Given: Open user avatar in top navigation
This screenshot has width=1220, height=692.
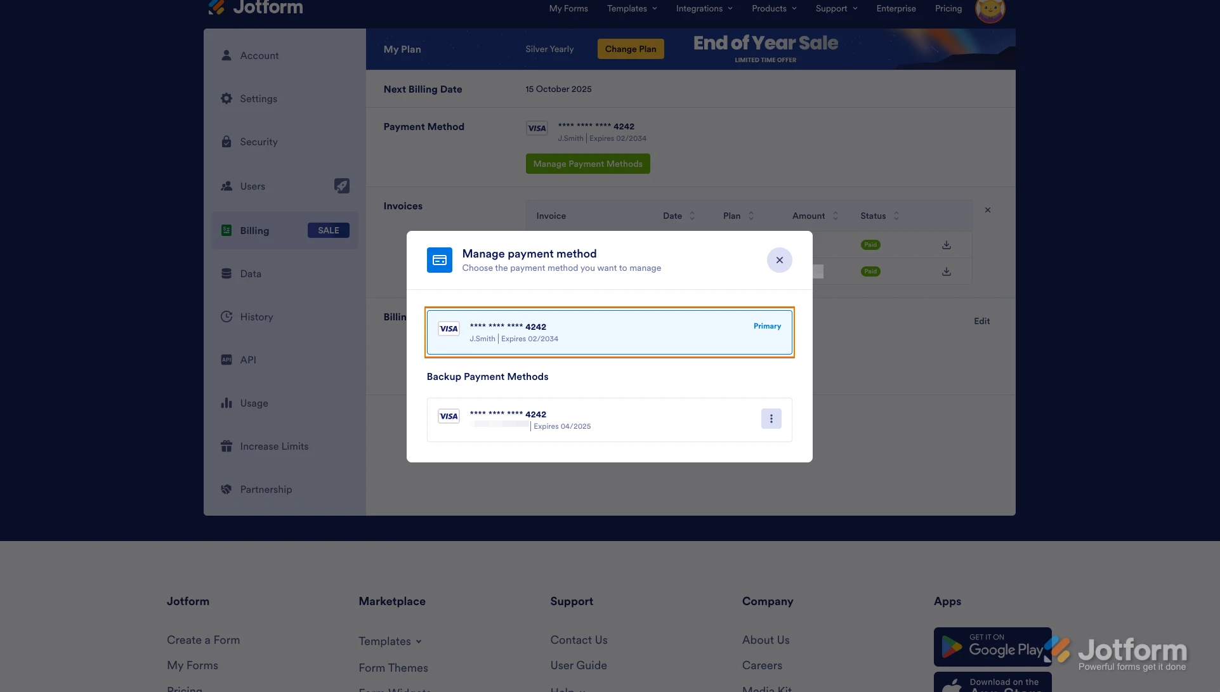Looking at the screenshot, I should coord(989,9).
